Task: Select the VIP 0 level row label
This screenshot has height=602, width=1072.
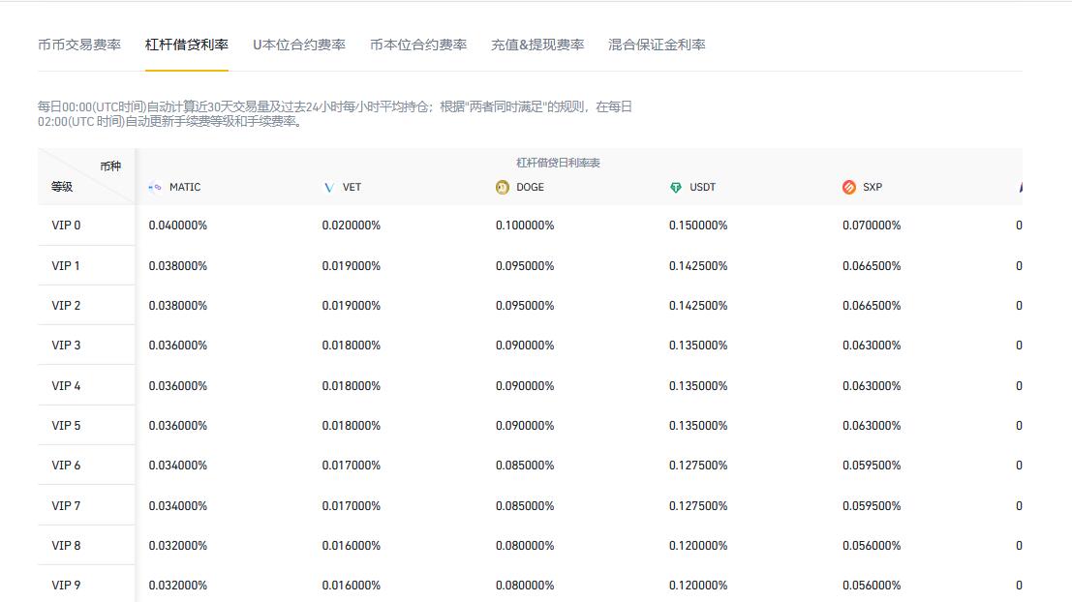Action: [66, 226]
